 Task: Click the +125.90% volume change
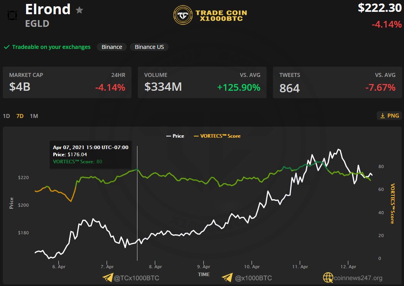tap(239, 88)
